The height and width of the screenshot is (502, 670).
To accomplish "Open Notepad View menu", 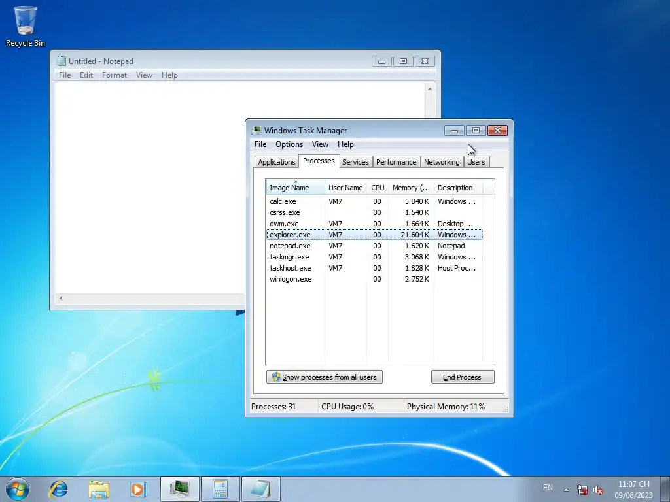I will pos(144,75).
